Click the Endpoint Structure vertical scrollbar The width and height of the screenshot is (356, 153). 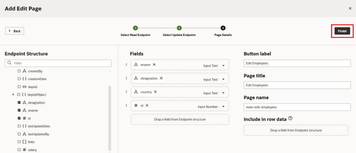110,118
